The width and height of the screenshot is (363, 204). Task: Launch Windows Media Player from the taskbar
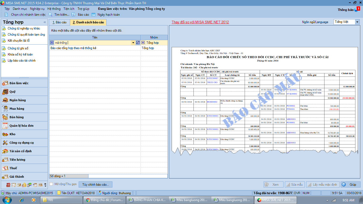pyautogui.click(x=34, y=200)
